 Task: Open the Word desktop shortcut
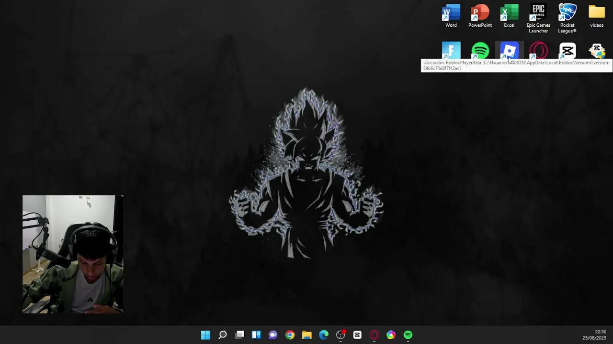pyautogui.click(x=451, y=16)
